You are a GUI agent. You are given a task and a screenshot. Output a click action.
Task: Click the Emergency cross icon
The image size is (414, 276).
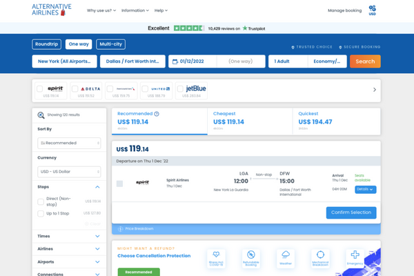pyautogui.click(x=355, y=258)
